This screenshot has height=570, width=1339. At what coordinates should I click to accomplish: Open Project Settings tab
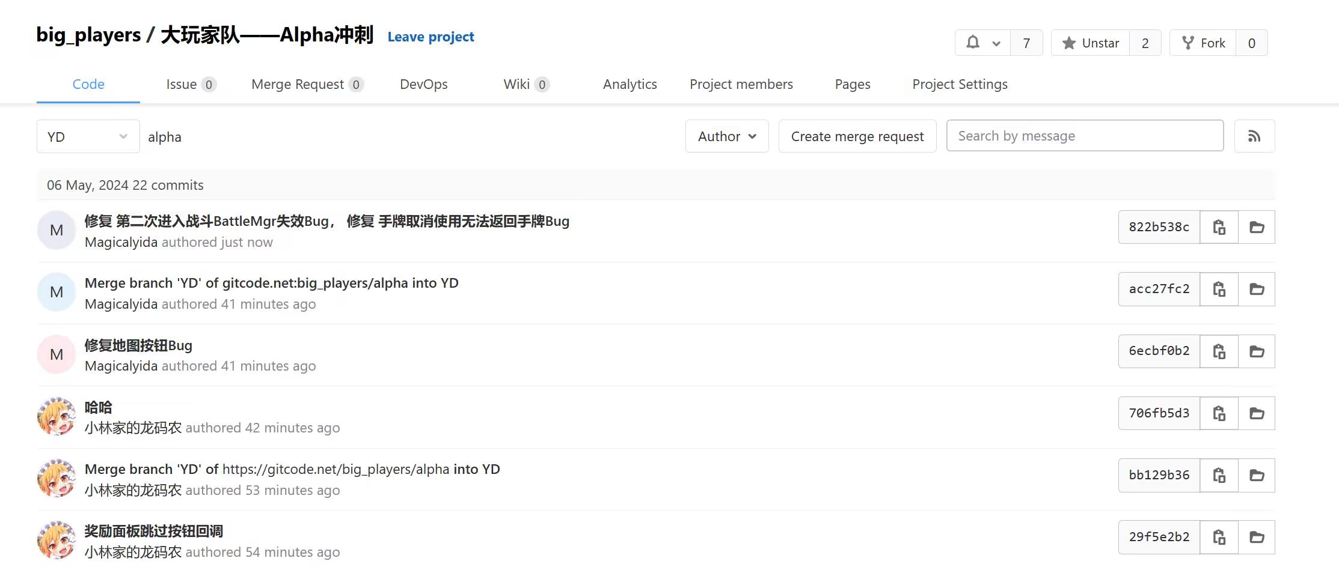[960, 84]
